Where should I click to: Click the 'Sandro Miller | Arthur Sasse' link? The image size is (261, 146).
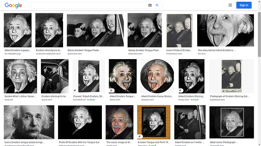(20, 96)
